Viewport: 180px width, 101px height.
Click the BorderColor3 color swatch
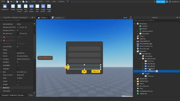click(x=18, y=34)
